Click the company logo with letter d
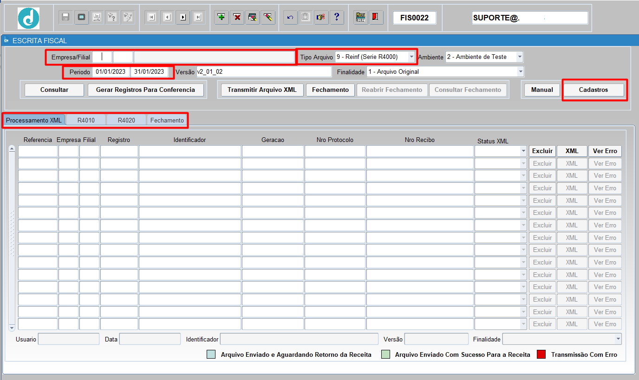Image resolution: width=639 pixels, height=380 pixels. point(28,18)
